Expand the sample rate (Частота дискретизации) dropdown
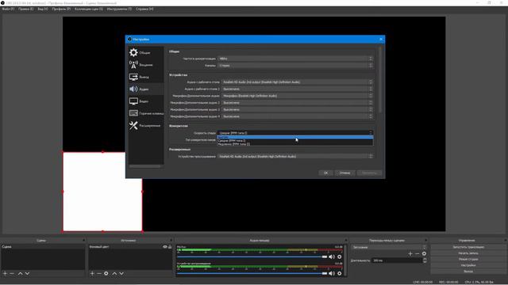This screenshot has width=508, height=285. coord(295,59)
